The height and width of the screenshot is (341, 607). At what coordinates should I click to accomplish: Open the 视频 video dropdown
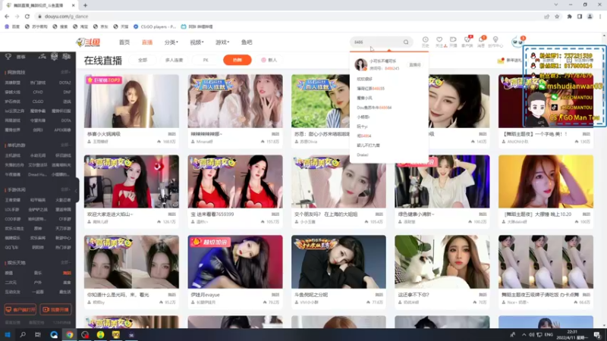(x=197, y=42)
